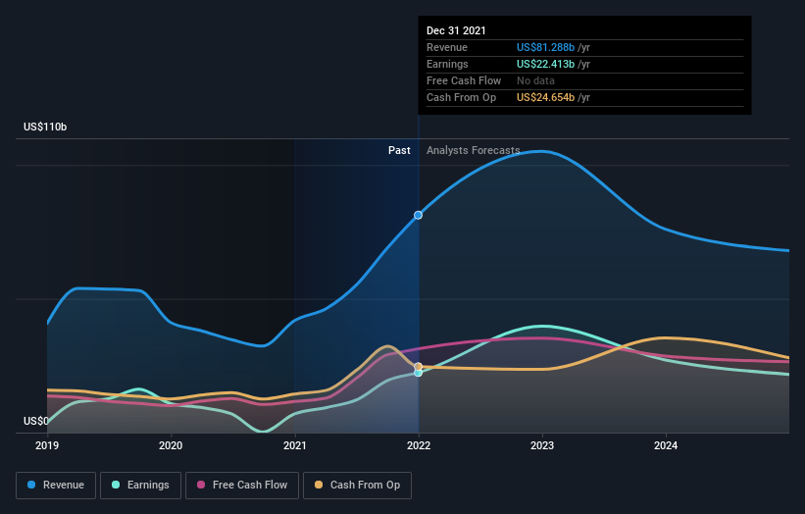Click the teal Earnings legend dot
This screenshot has height=514, width=805.
(116, 485)
